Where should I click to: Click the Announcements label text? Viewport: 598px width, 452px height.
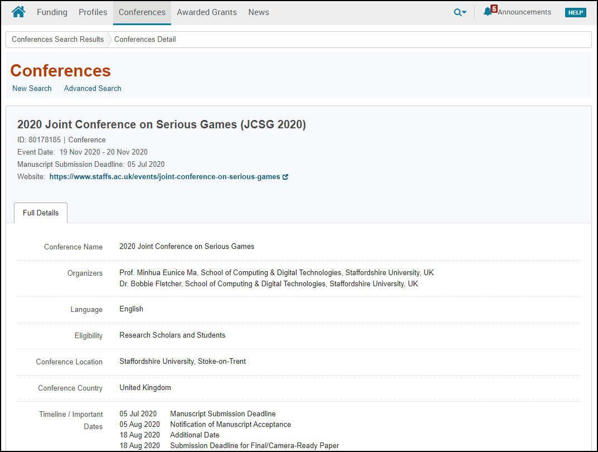pyautogui.click(x=524, y=12)
